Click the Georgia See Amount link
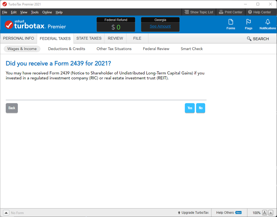 [x=160, y=27]
